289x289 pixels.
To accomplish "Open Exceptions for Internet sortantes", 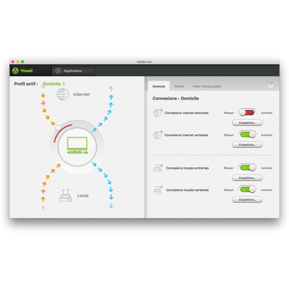I will pos(247,145).
